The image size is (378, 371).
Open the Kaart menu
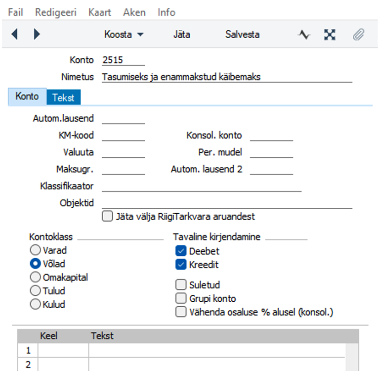99,12
